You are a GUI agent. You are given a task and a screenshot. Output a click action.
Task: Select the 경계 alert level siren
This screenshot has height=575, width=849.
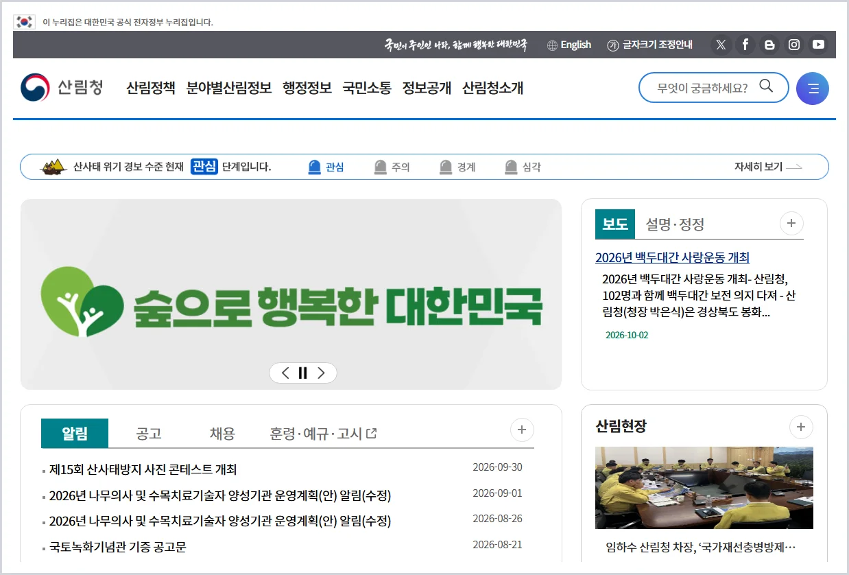coord(446,167)
